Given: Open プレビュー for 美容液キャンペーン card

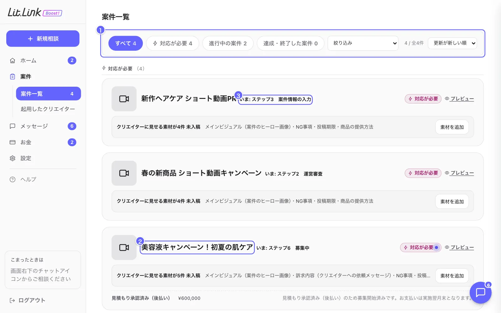Looking at the screenshot, I should coord(462,247).
